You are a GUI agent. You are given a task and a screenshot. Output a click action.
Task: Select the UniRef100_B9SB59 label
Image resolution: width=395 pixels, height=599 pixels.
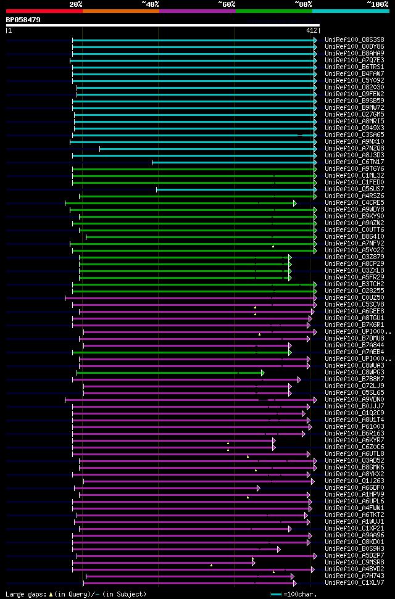354,101
